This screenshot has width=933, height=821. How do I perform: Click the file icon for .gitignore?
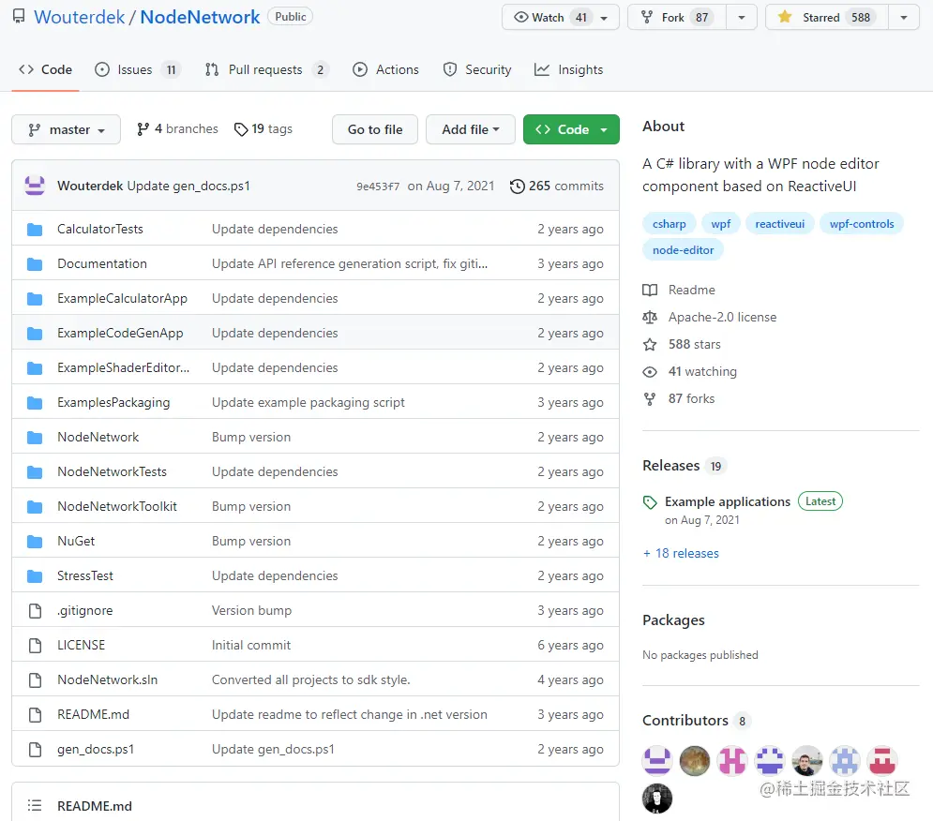tap(35, 610)
